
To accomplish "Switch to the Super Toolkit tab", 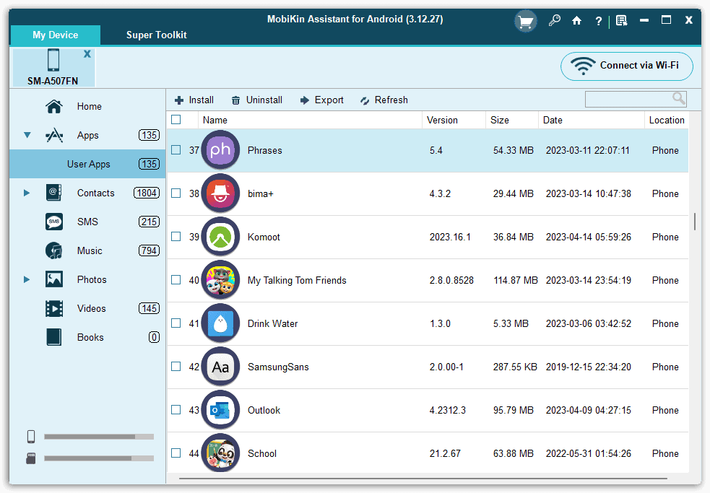I will tap(156, 35).
